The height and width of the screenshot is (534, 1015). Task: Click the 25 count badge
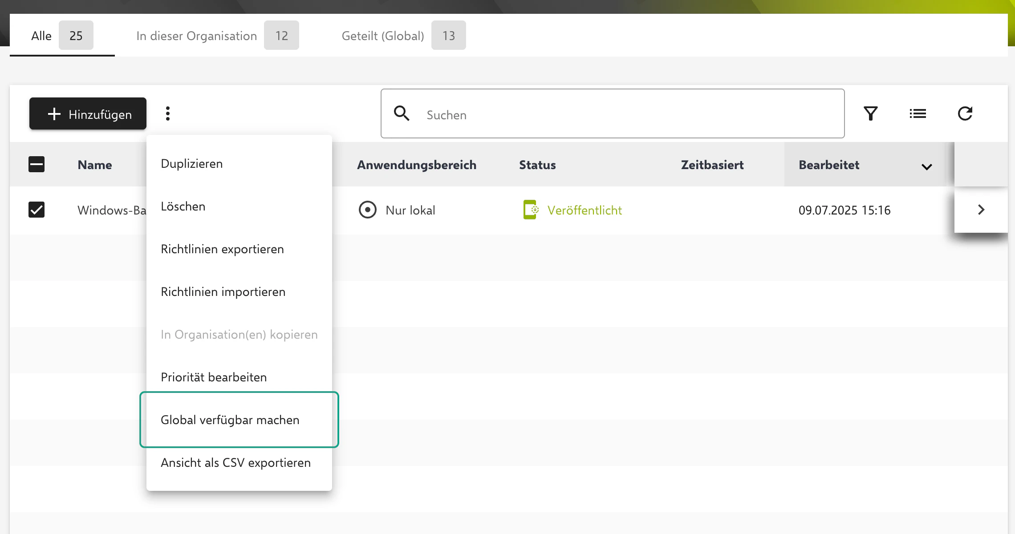(x=76, y=35)
